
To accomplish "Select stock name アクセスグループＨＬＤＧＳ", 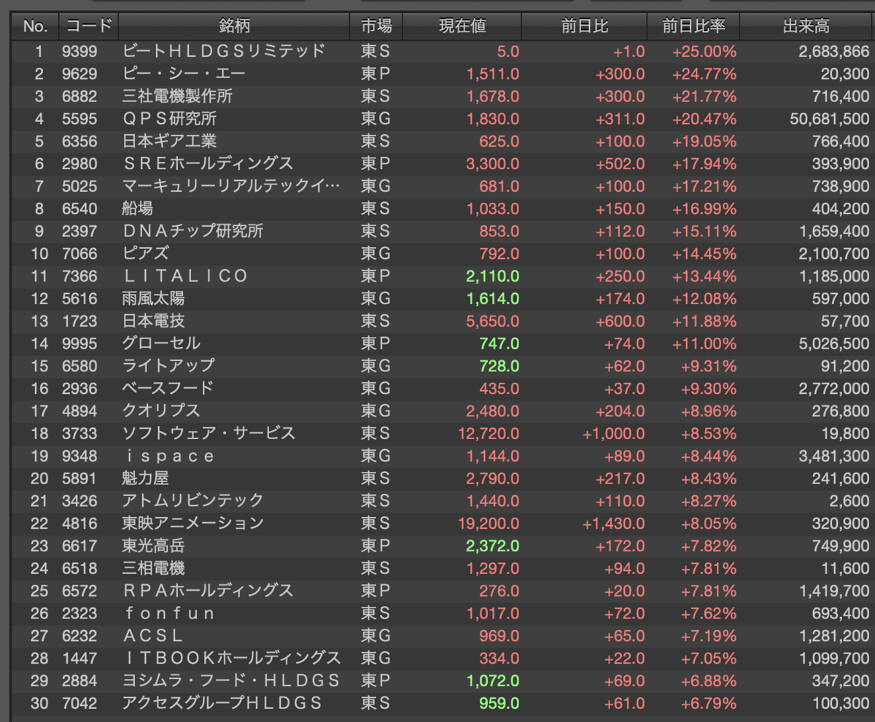I will (223, 704).
